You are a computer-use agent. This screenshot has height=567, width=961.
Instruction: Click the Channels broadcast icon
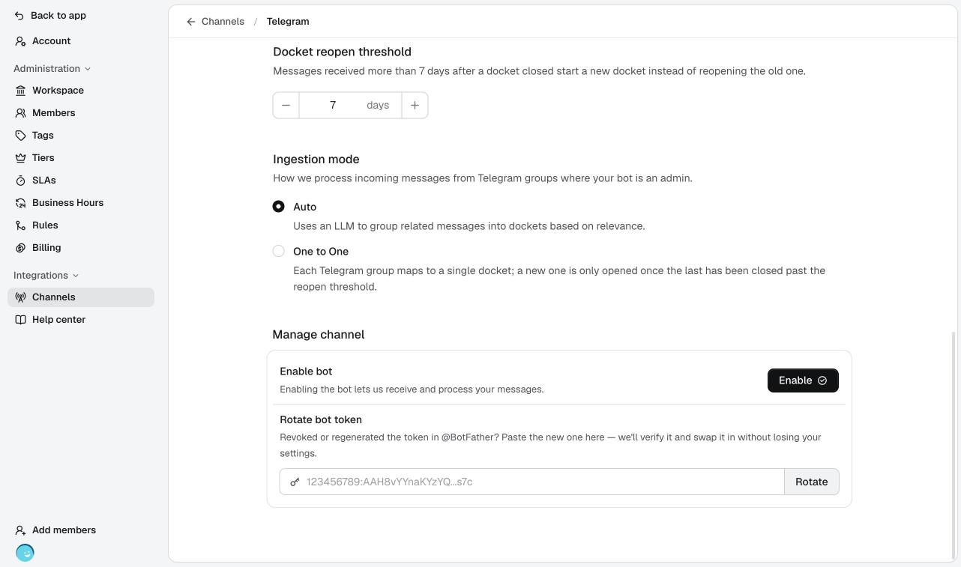point(20,297)
